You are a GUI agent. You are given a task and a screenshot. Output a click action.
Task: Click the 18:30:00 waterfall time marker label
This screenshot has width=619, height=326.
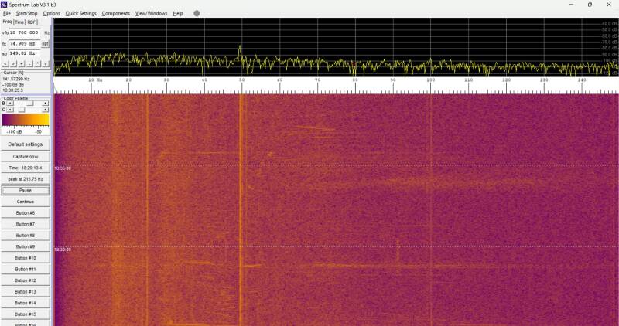click(x=63, y=250)
